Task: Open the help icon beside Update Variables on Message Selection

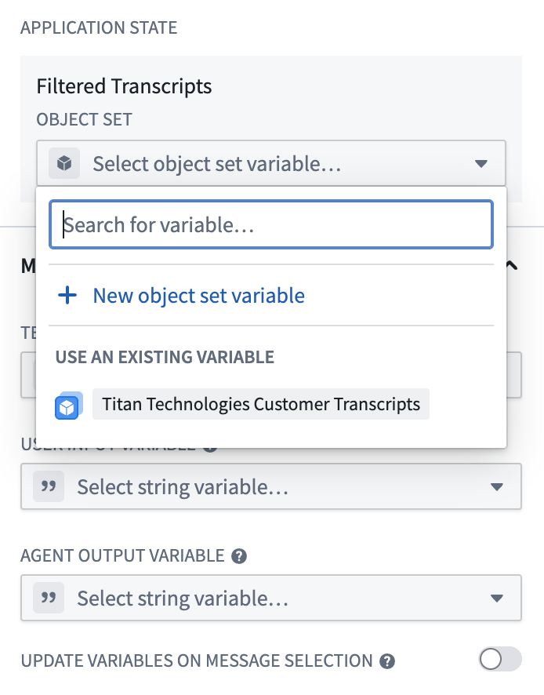Action: tap(387, 661)
